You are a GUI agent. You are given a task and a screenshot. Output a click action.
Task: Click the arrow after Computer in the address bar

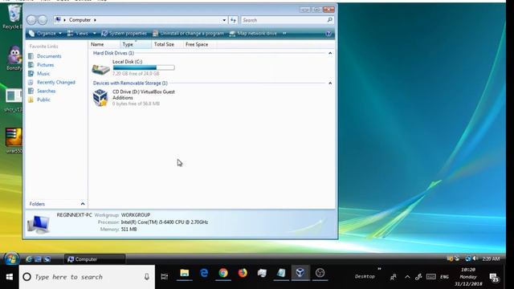coord(95,20)
